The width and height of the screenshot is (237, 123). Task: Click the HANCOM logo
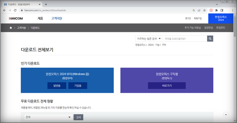coord(16,18)
